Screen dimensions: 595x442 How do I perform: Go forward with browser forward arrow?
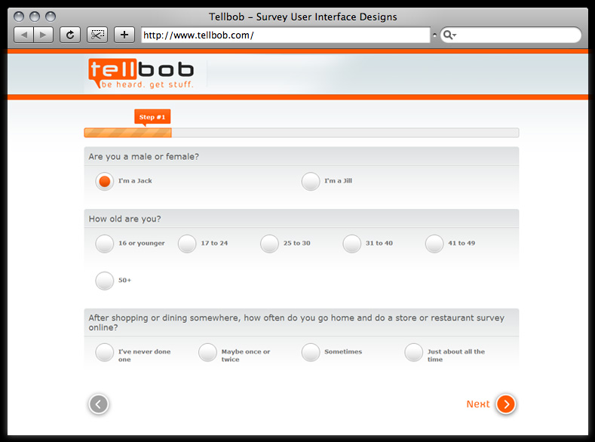point(43,35)
